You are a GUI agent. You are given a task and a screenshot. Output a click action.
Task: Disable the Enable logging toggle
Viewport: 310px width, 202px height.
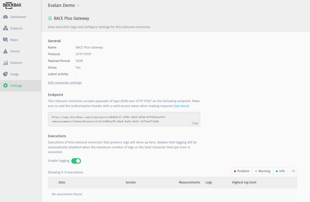(x=76, y=161)
